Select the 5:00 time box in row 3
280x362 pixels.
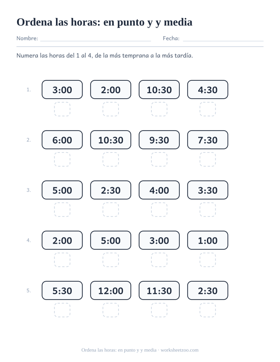click(62, 190)
